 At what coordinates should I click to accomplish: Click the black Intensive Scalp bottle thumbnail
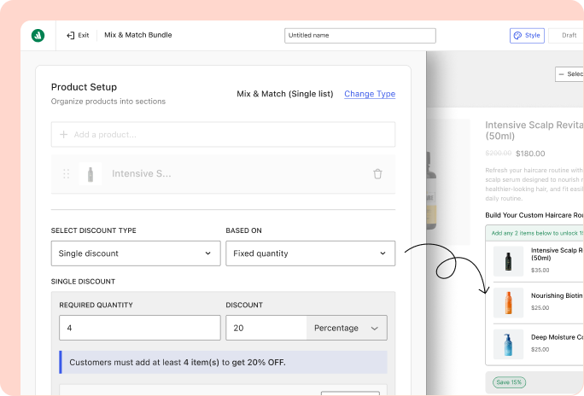click(508, 261)
